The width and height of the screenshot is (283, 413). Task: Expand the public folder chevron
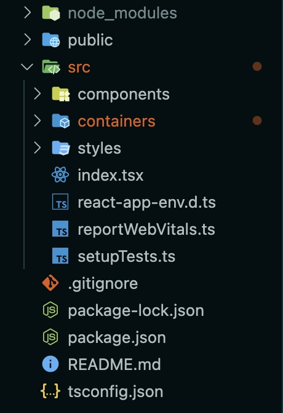[x=28, y=40]
